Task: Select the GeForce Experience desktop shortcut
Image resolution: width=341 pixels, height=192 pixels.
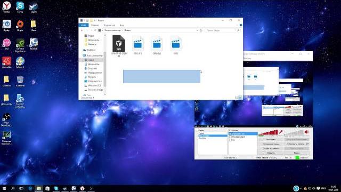Action: (20, 45)
